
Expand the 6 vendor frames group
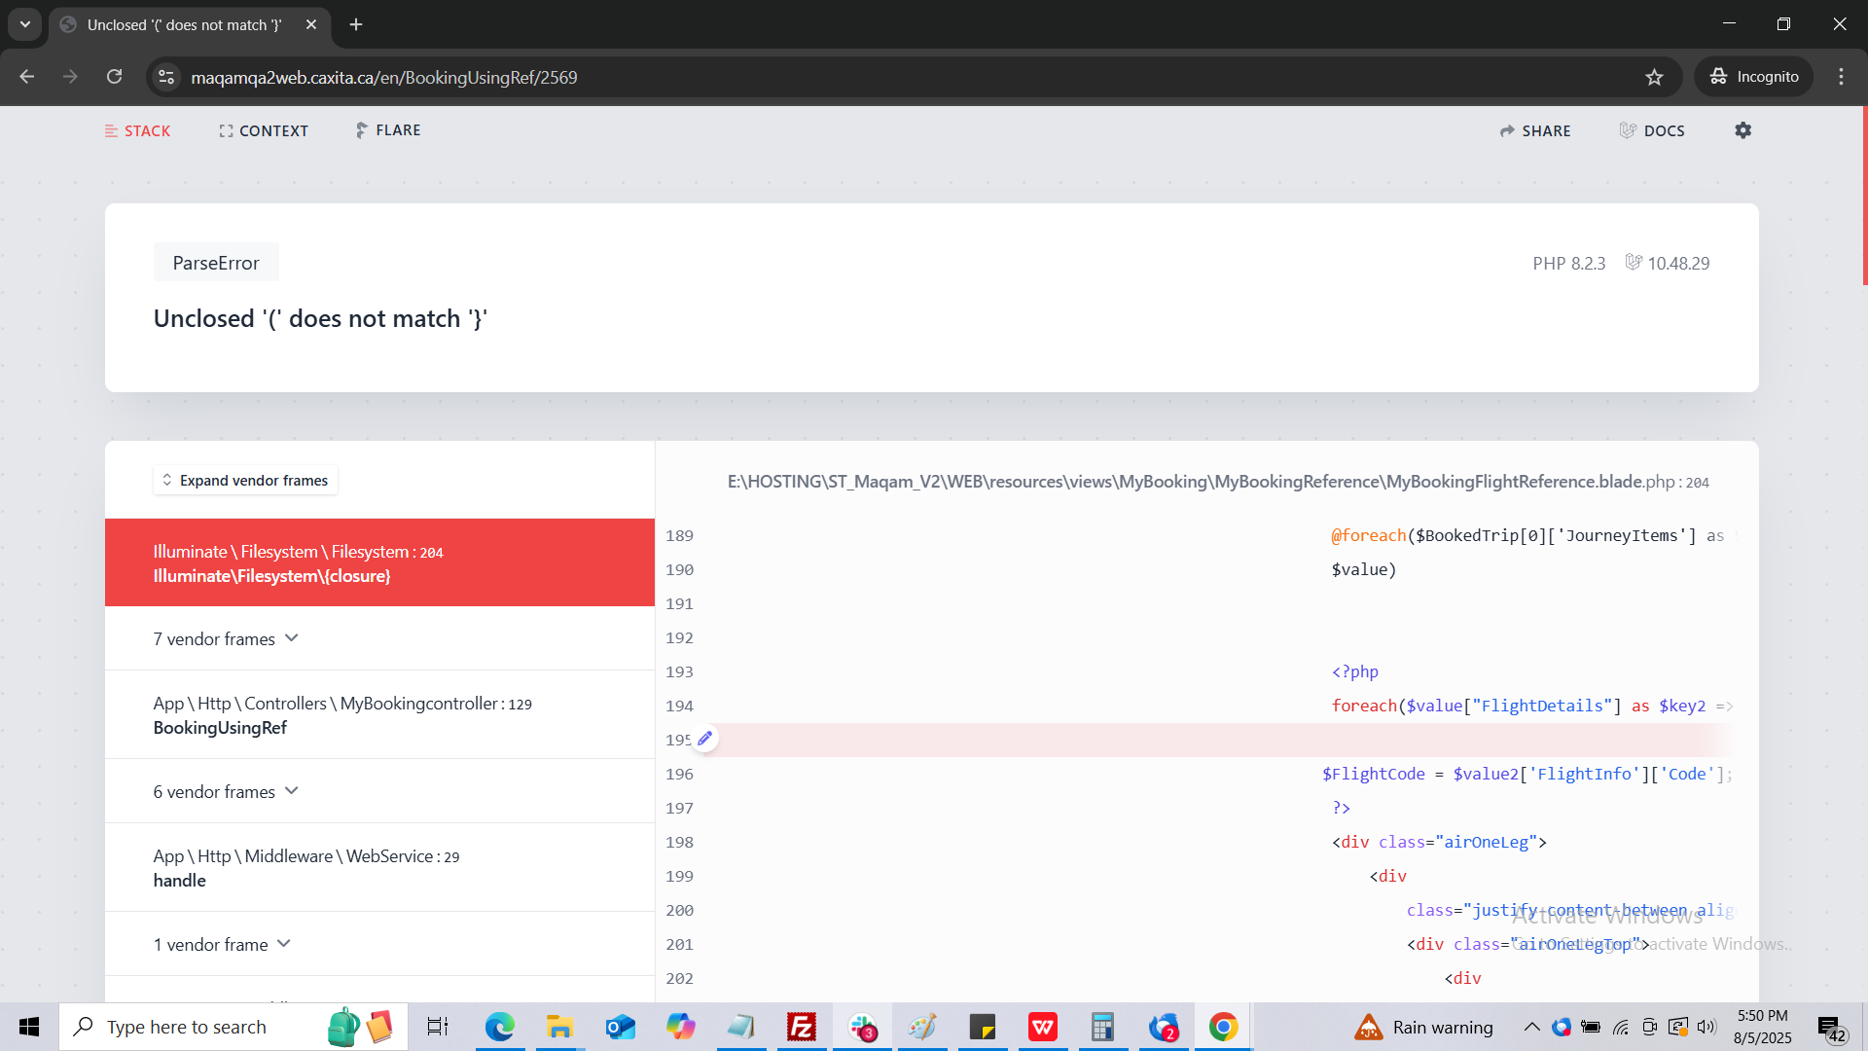coord(226,791)
